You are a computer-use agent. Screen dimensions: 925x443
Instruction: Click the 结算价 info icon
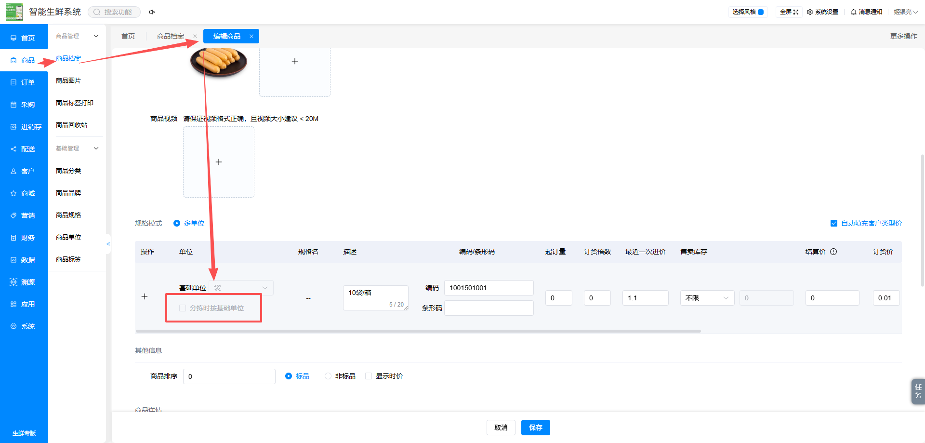coord(833,252)
